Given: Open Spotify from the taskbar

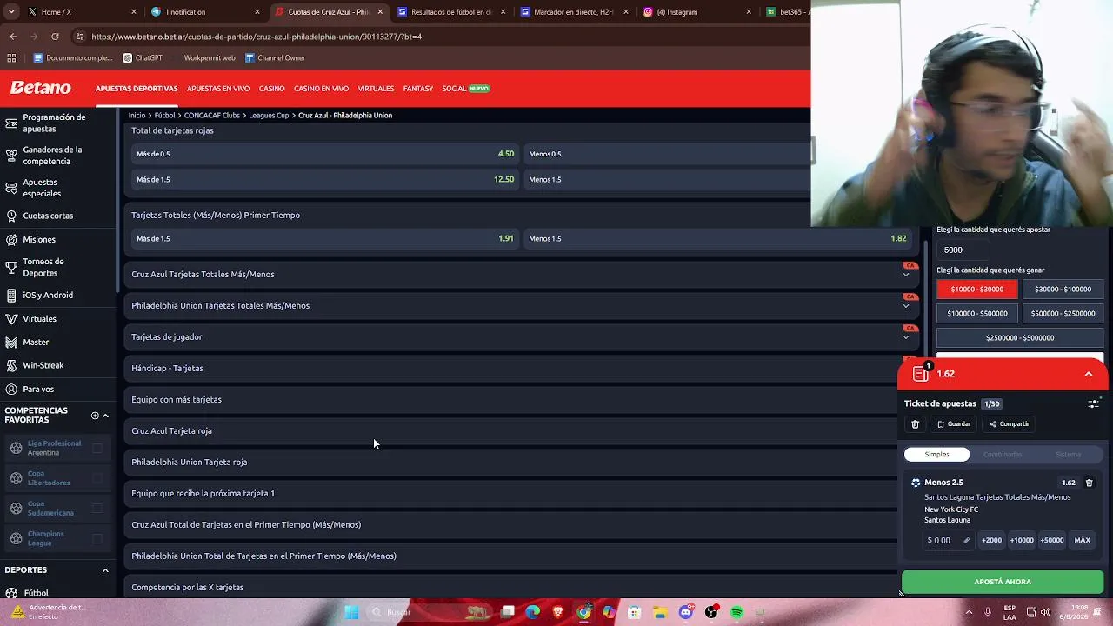Looking at the screenshot, I should pyautogui.click(x=736, y=612).
